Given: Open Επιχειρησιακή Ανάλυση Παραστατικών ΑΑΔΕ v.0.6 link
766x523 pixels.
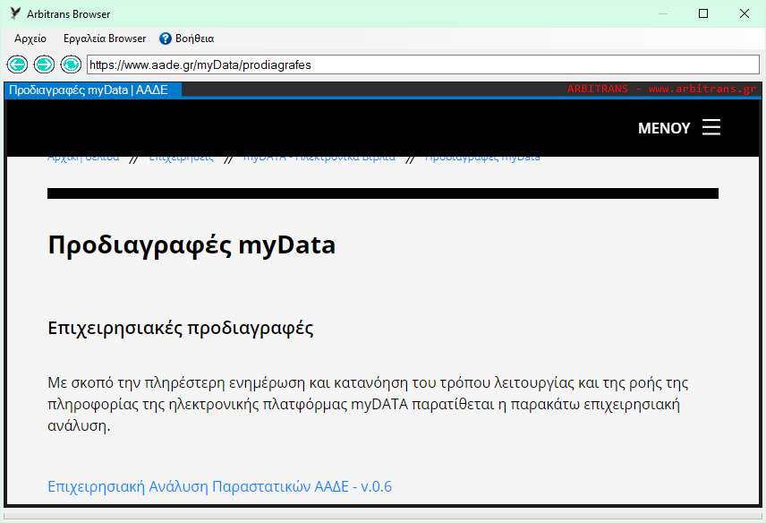Looking at the screenshot, I should tap(219, 487).
